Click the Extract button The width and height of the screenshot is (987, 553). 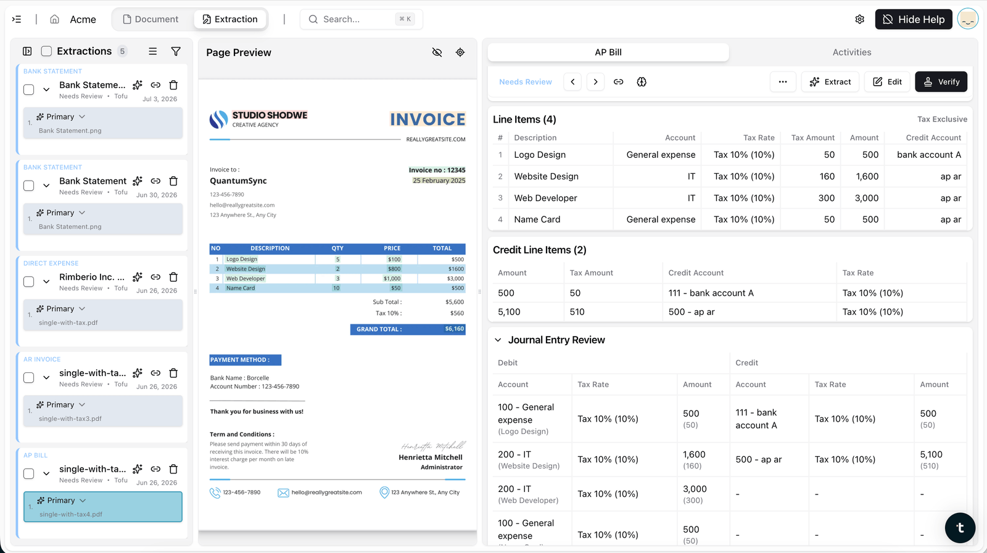click(x=830, y=81)
